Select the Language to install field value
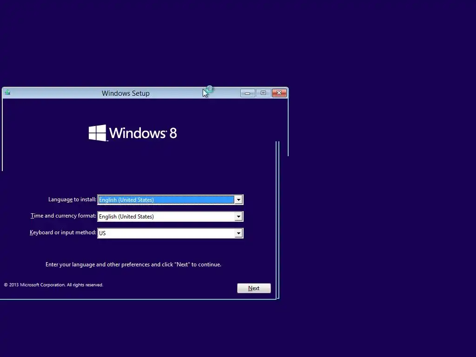This screenshot has height=357, width=476. pyautogui.click(x=166, y=200)
